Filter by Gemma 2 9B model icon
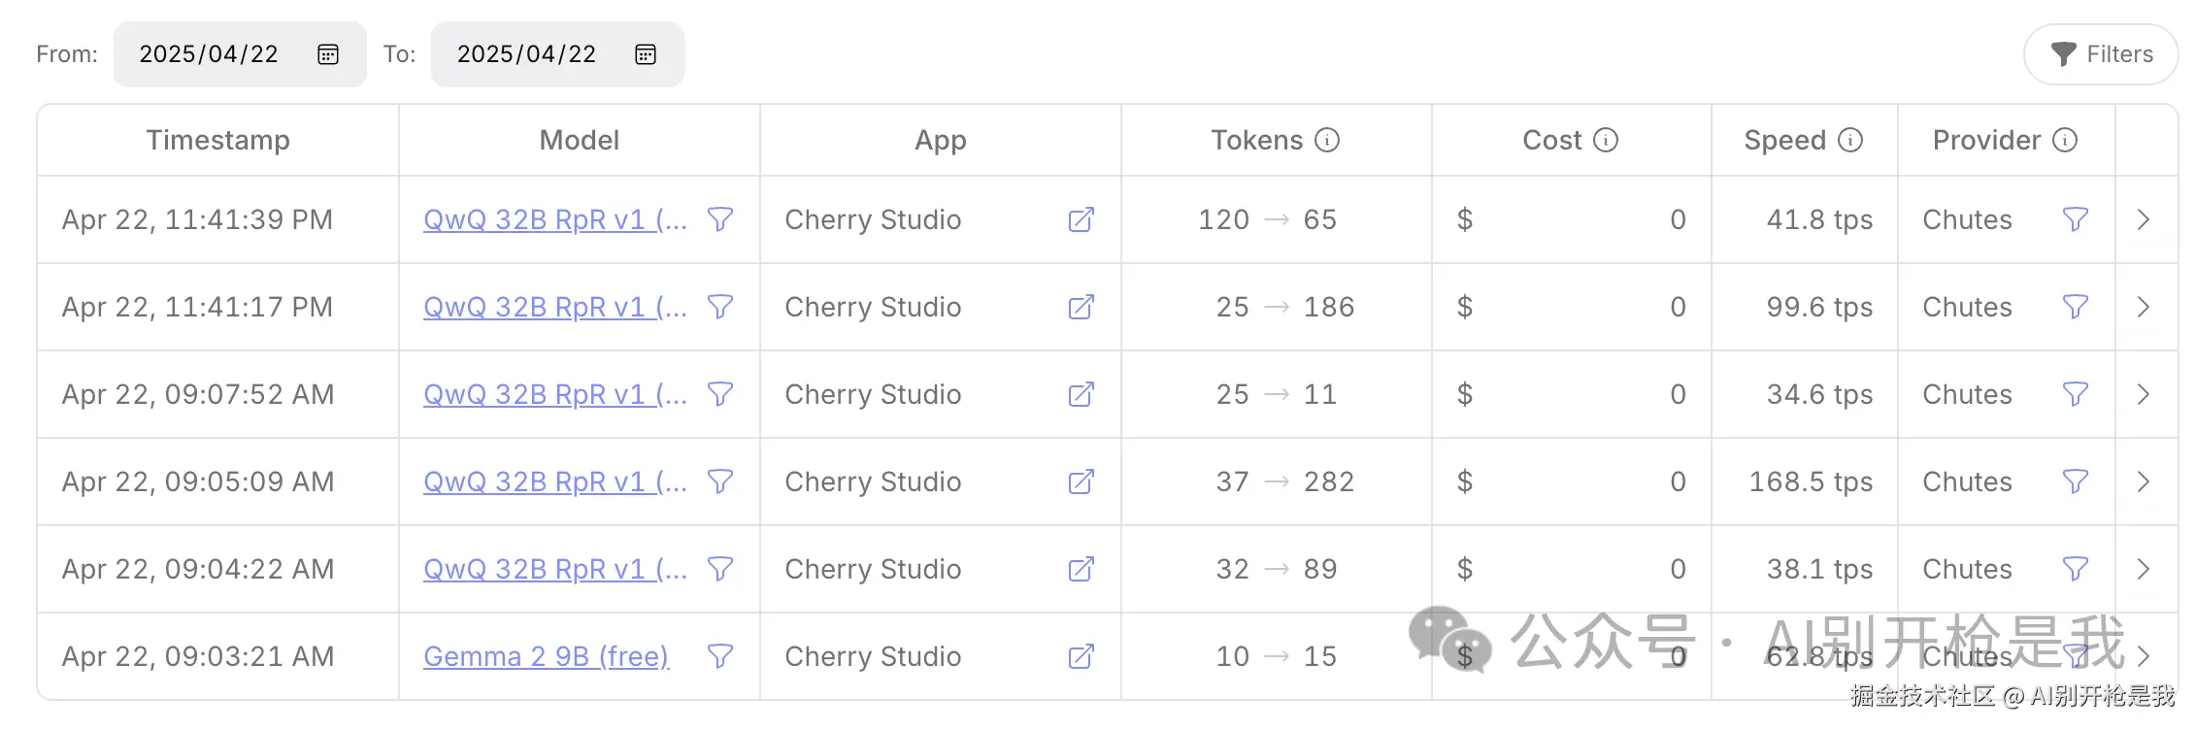Screen dimensions: 2196x730 pyautogui.click(x=720, y=657)
